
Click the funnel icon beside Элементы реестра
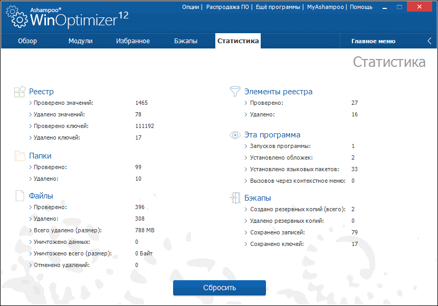(x=235, y=92)
